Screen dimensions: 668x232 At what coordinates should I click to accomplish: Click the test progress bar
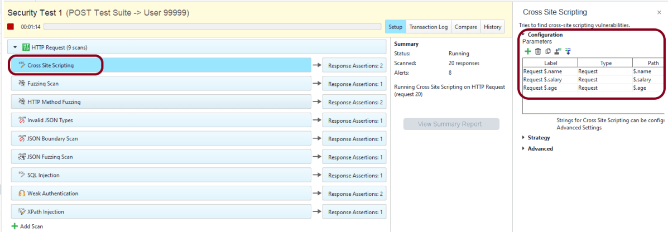(x=212, y=27)
